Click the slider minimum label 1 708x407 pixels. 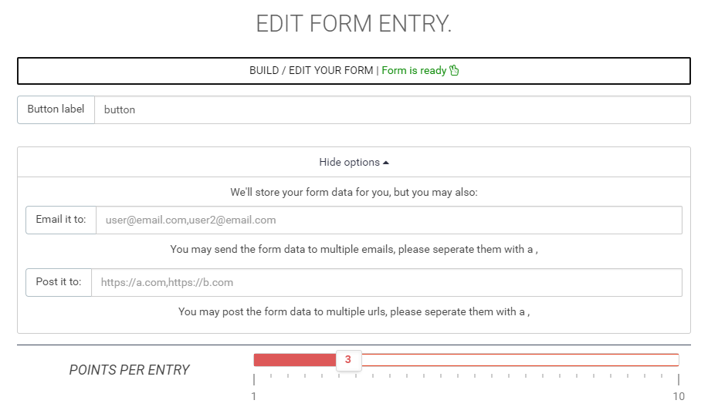254,396
